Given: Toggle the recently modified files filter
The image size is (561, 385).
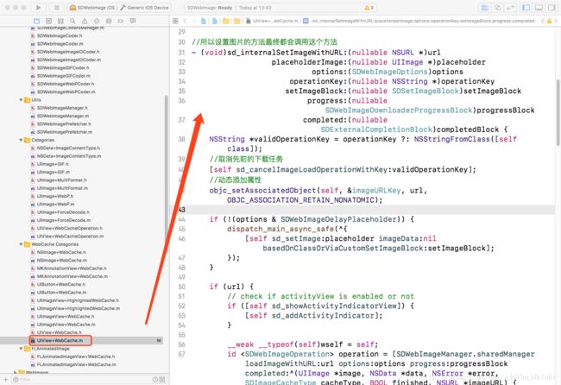Looking at the screenshot, I should pos(155,379).
